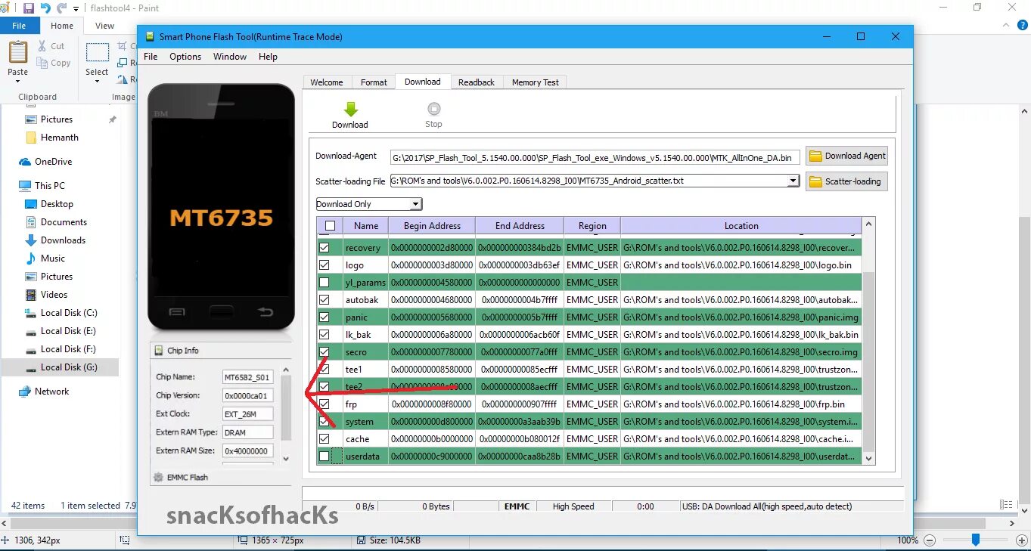Uncheck the lk_bak partition checkbox
The width and height of the screenshot is (1031, 551).
coord(325,335)
